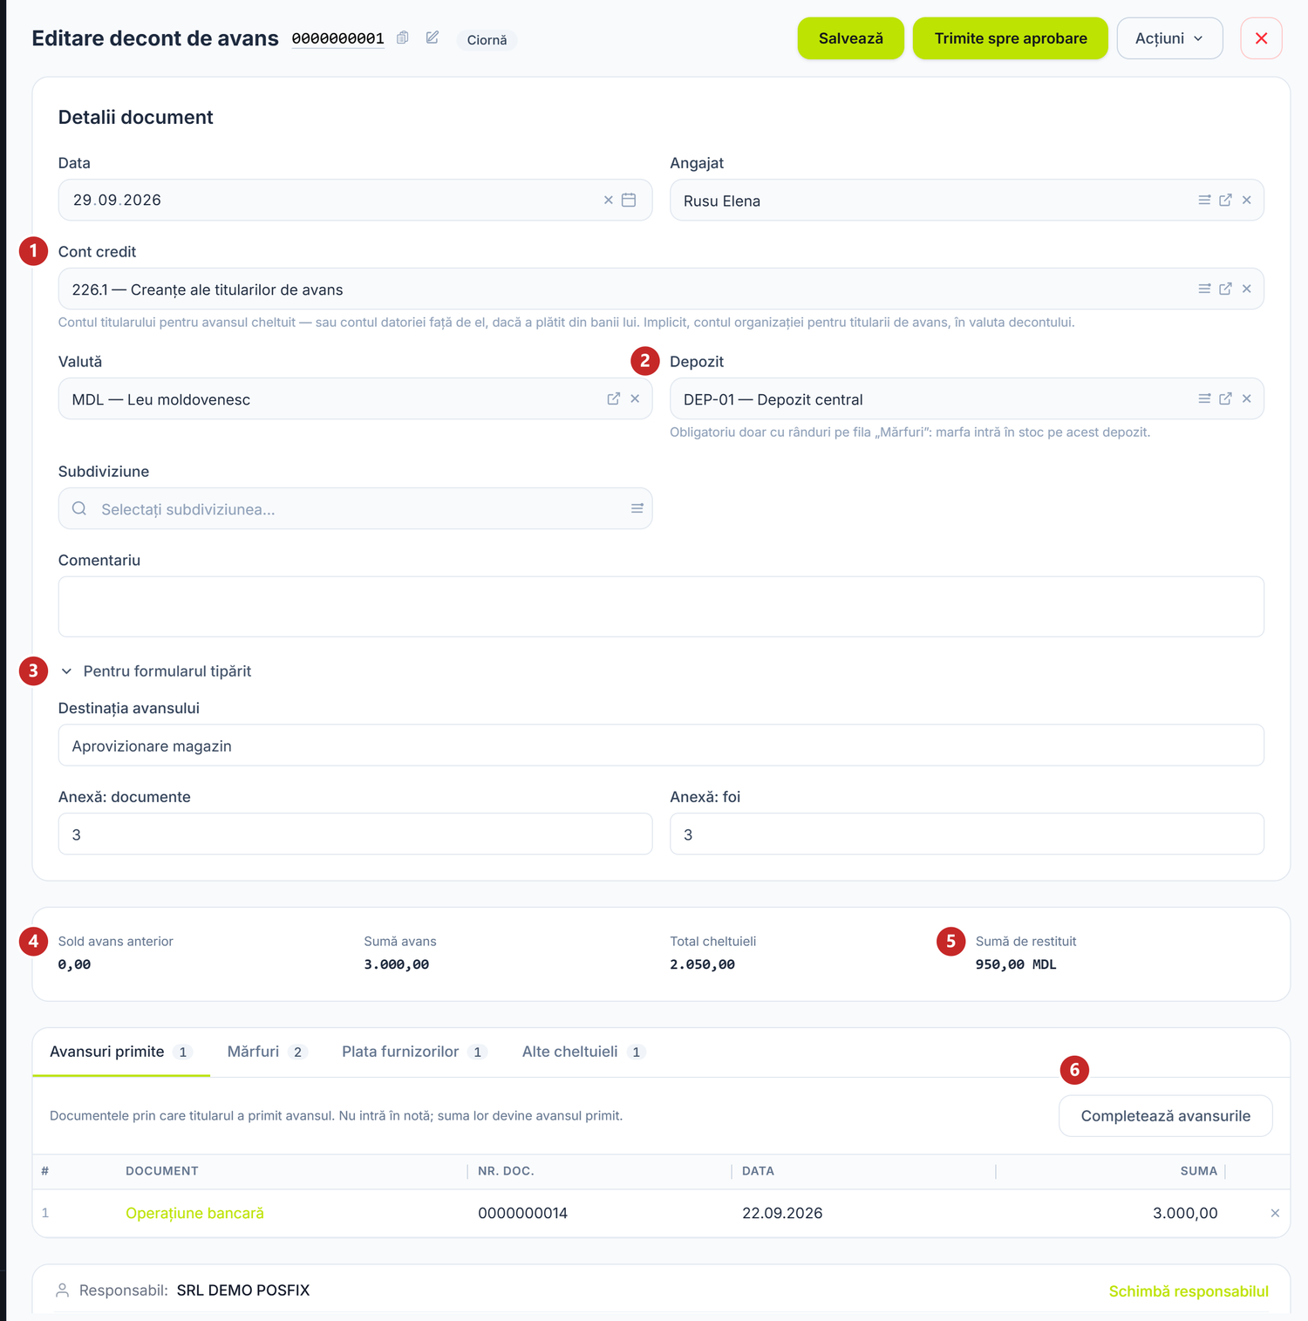The image size is (1308, 1321).
Task: Clear the Depozit DEP-01 value
Action: point(1247,398)
